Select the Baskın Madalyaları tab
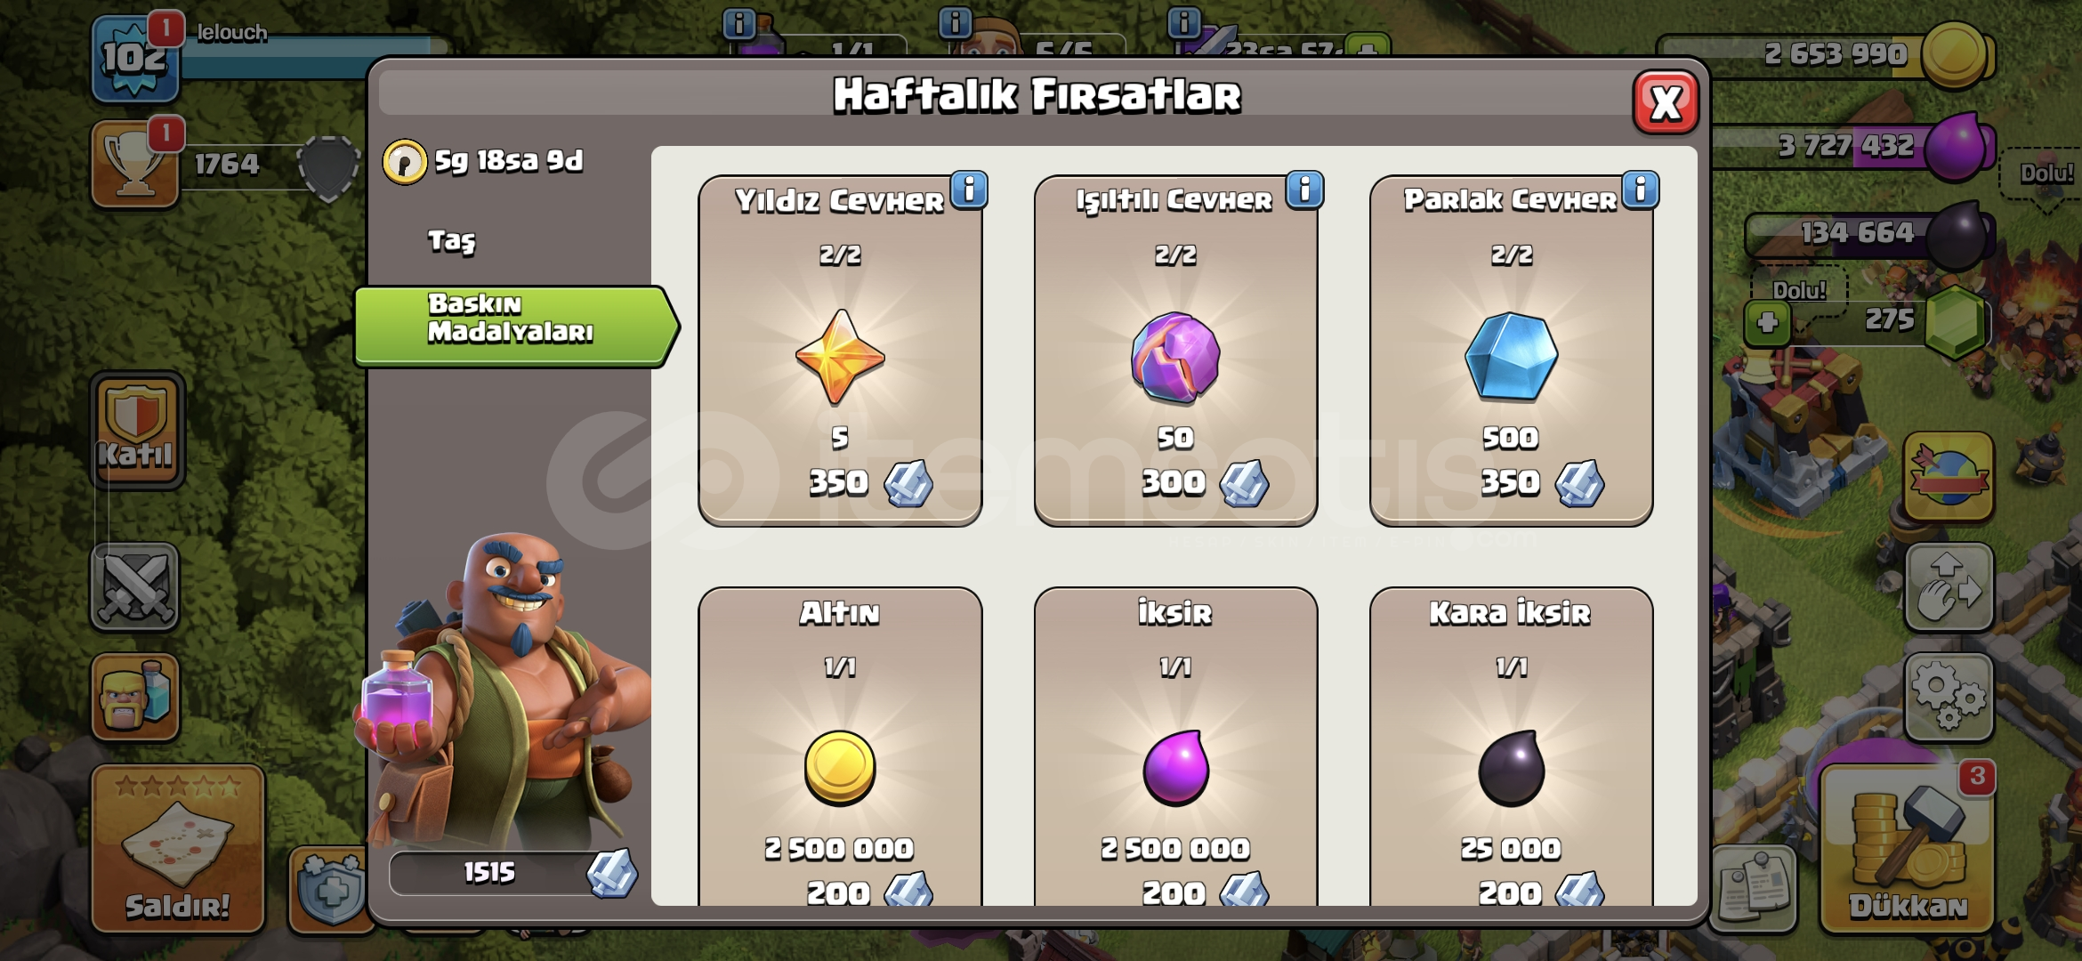The width and height of the screenshot is (2082, 961). tap(514, 326)
